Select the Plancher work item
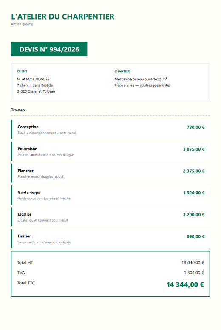Image resolution: width=221 pixels, height=330 pixels. tap(110, 174)
